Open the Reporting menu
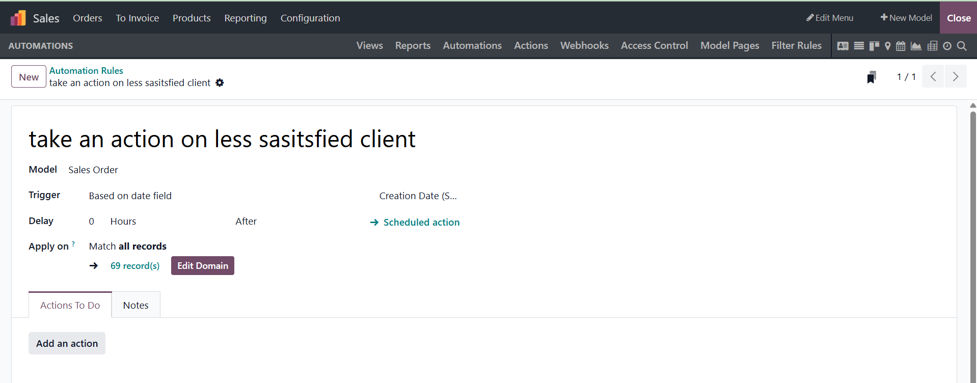Viewport: 977px width, 383px height. click(x=246, y=18)
